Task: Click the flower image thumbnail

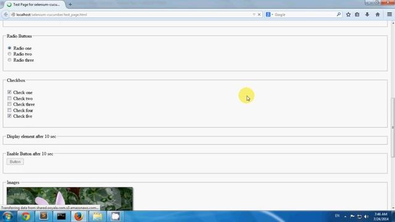Action: 70,199
